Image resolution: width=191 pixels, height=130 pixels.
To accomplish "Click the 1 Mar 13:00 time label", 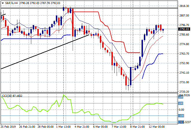I will (63, 127).
